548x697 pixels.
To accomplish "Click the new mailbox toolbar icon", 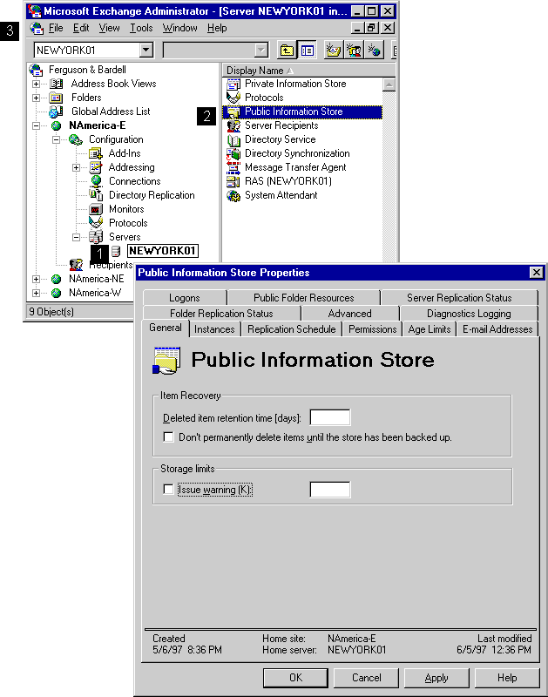I will [334, 51].
